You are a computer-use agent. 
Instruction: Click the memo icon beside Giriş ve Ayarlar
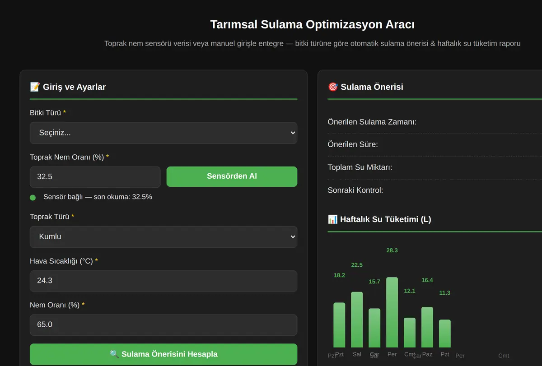[35, 87]
